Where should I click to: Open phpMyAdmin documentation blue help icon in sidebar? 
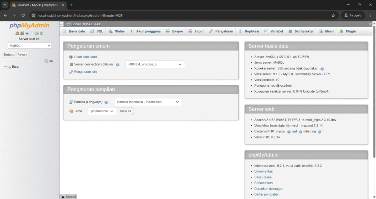27,33
